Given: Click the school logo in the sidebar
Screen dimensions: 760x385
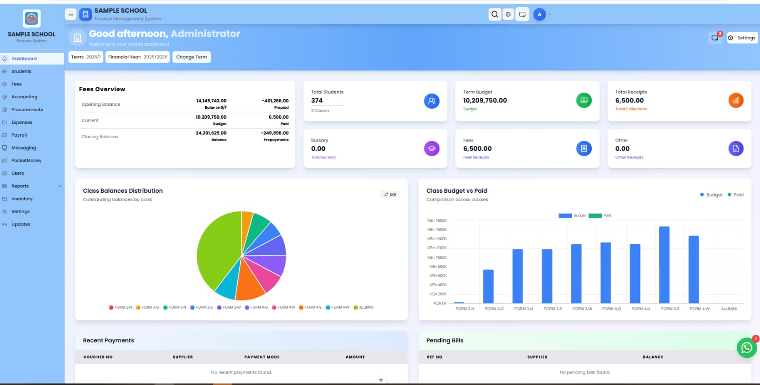Looking at the screenshot, I should pyautogui.click(x=31, y=19).
